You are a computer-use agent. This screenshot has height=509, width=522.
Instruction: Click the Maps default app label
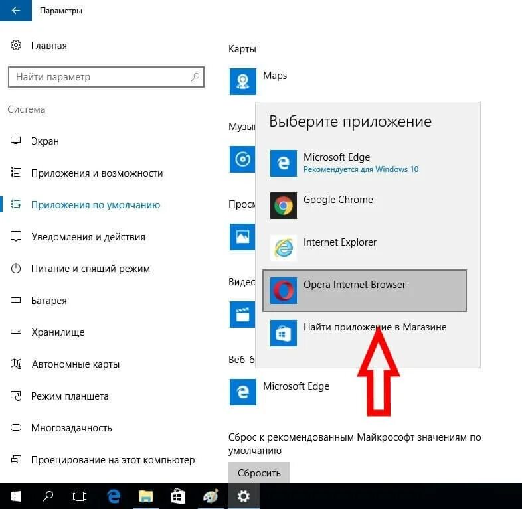pos(275,76)
